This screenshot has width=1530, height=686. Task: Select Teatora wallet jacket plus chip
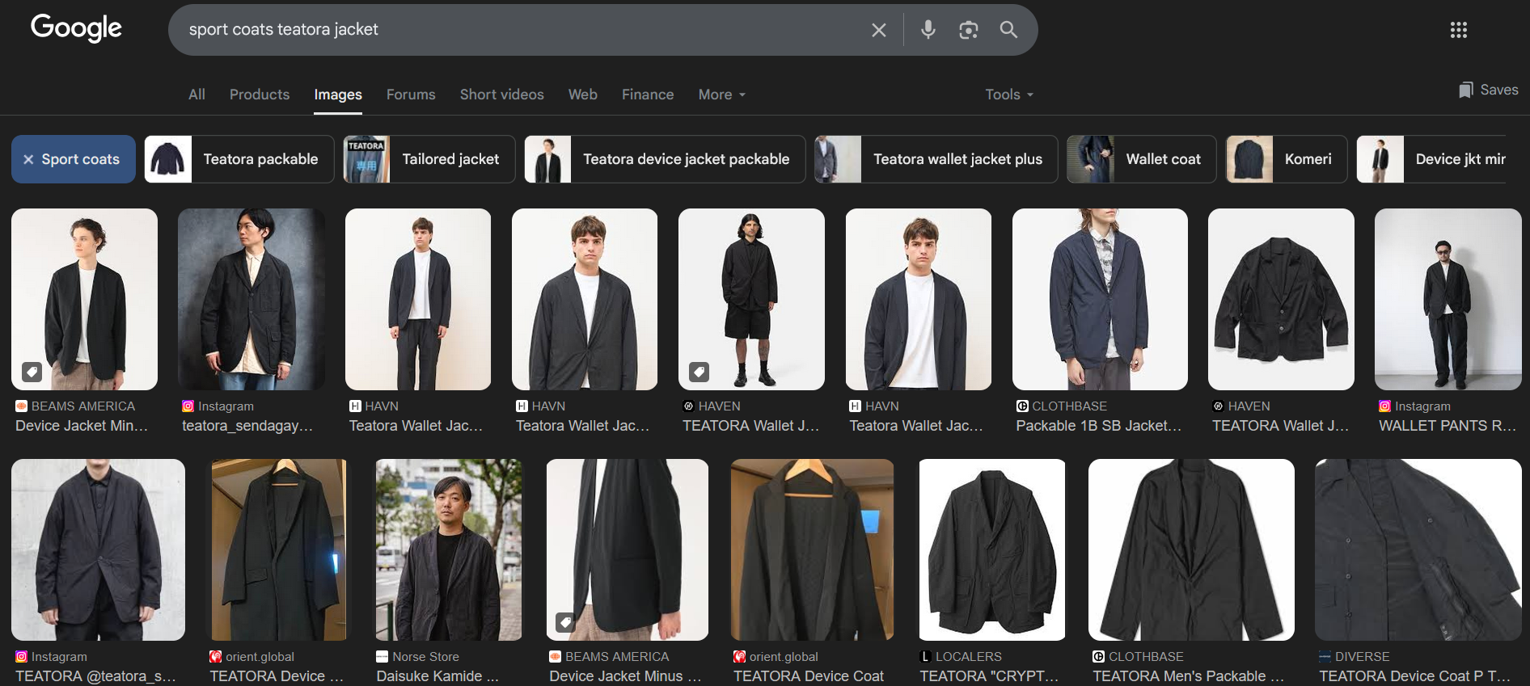click(936, 159)
